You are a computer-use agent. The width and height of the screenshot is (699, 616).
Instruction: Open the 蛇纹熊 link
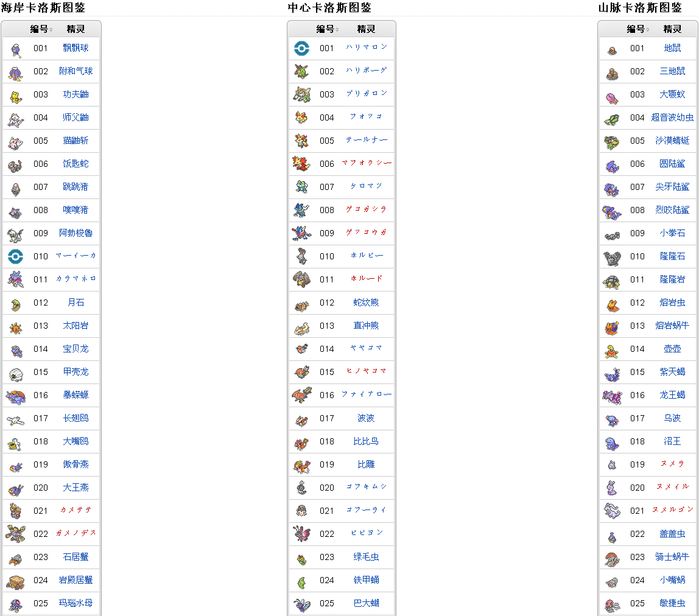[366, 303]
